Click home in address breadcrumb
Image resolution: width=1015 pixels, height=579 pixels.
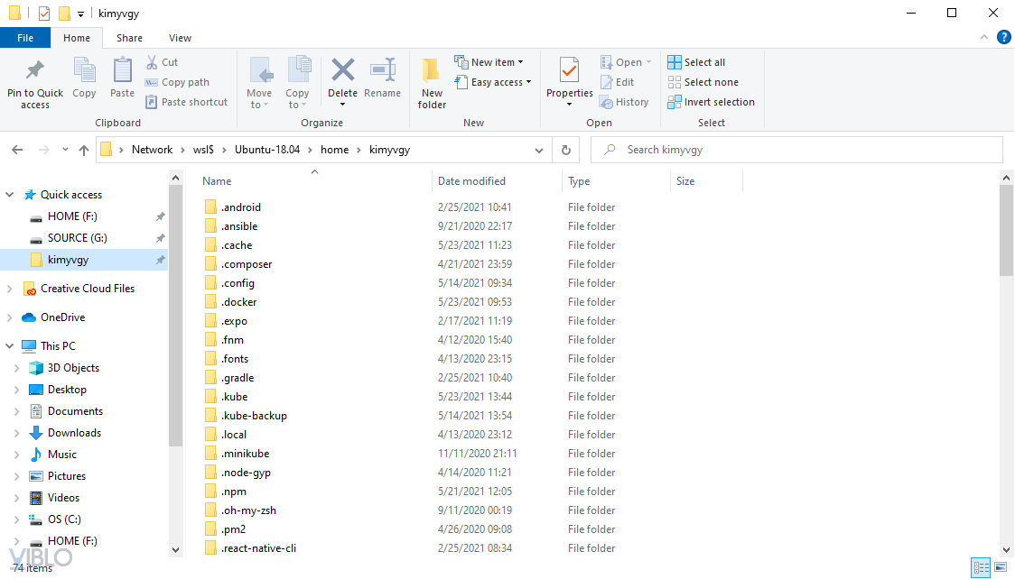point(335,150)
